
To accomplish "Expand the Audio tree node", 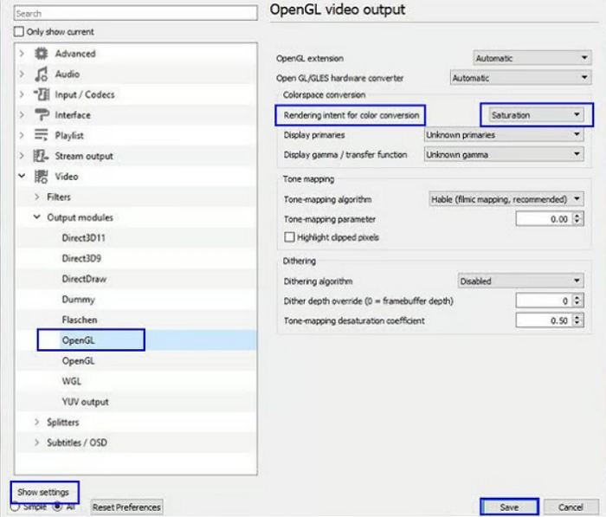I will (22, 74).
